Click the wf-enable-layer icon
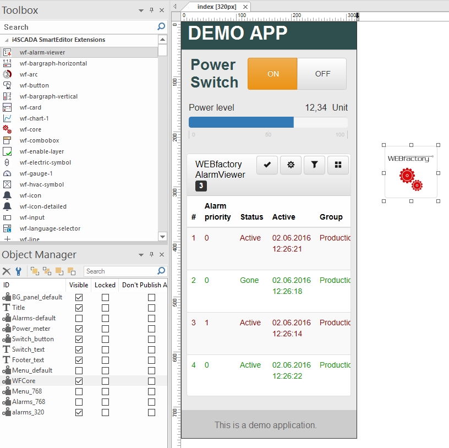This screenshot has width=449, height=448. (x=7, y=151)
